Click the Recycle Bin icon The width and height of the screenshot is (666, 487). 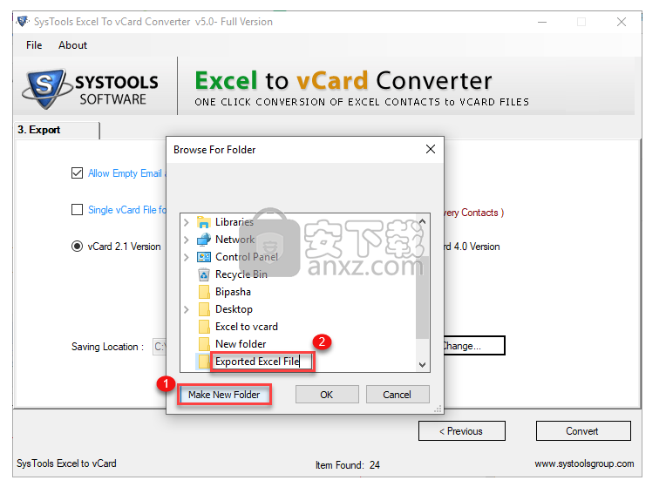(x=204, y=274)
